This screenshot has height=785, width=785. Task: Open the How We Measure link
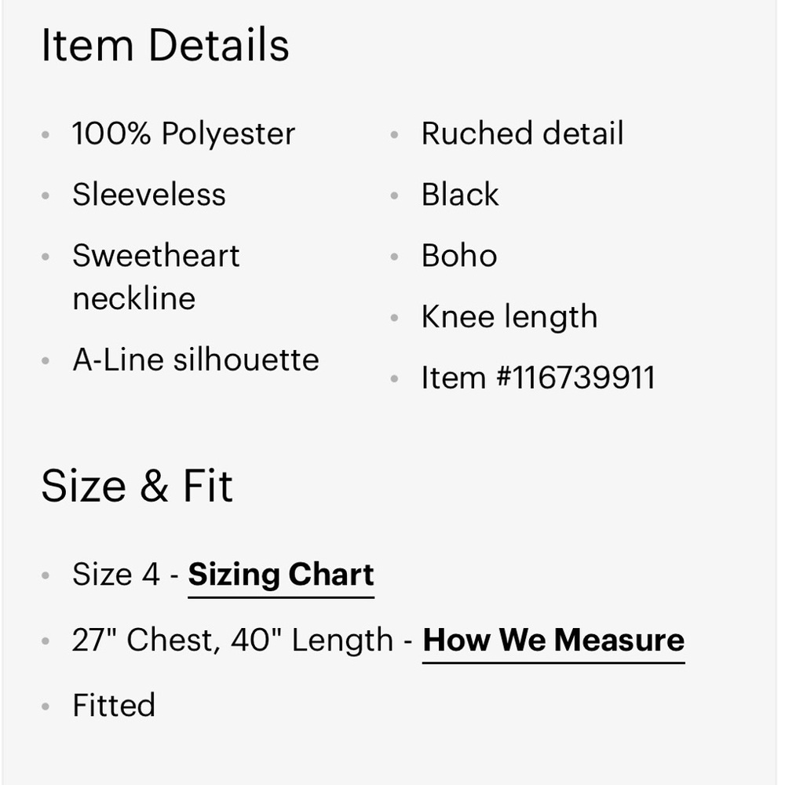click(553, 641)
